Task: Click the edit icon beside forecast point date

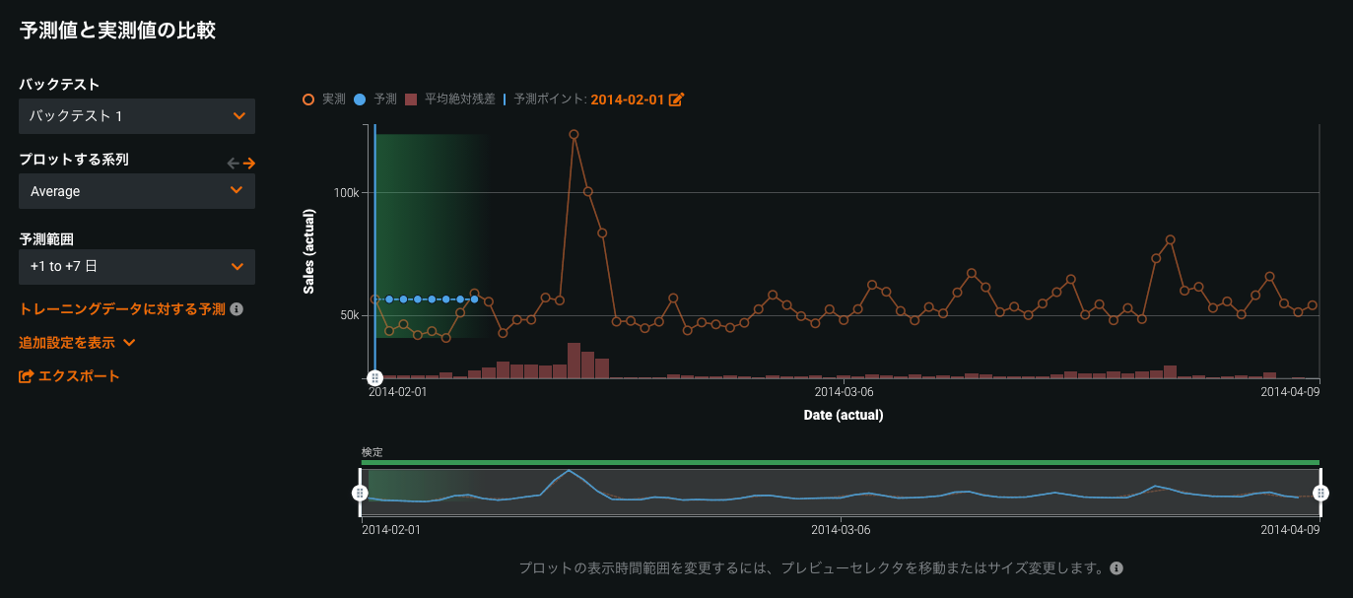Action: tap(676, 100)
